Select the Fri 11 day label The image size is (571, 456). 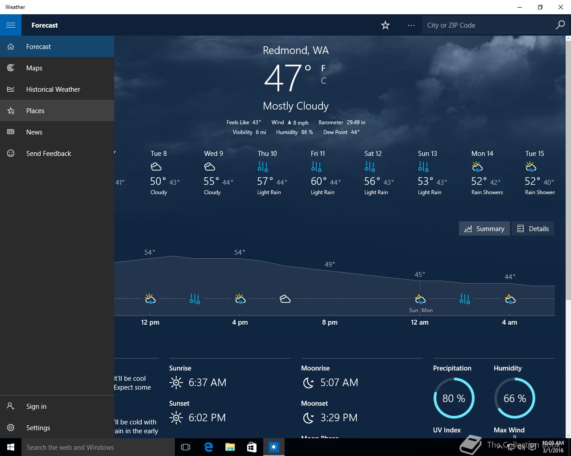tap(318, 153)
